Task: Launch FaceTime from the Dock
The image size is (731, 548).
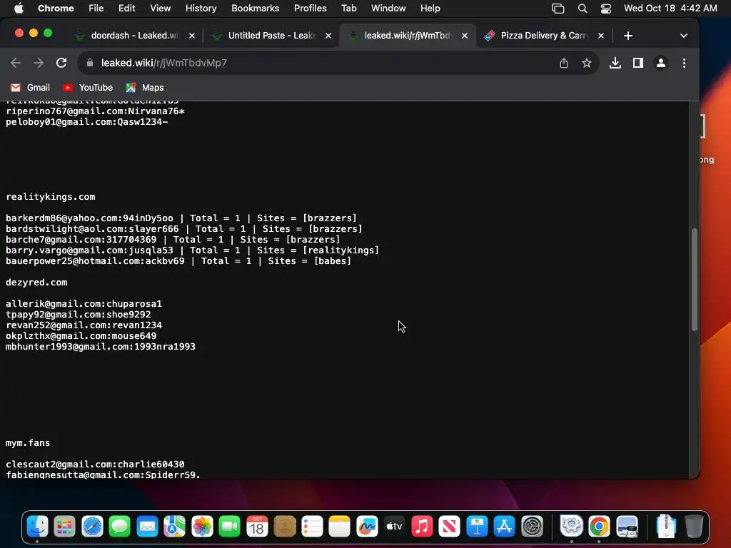Action: [229, 527]
